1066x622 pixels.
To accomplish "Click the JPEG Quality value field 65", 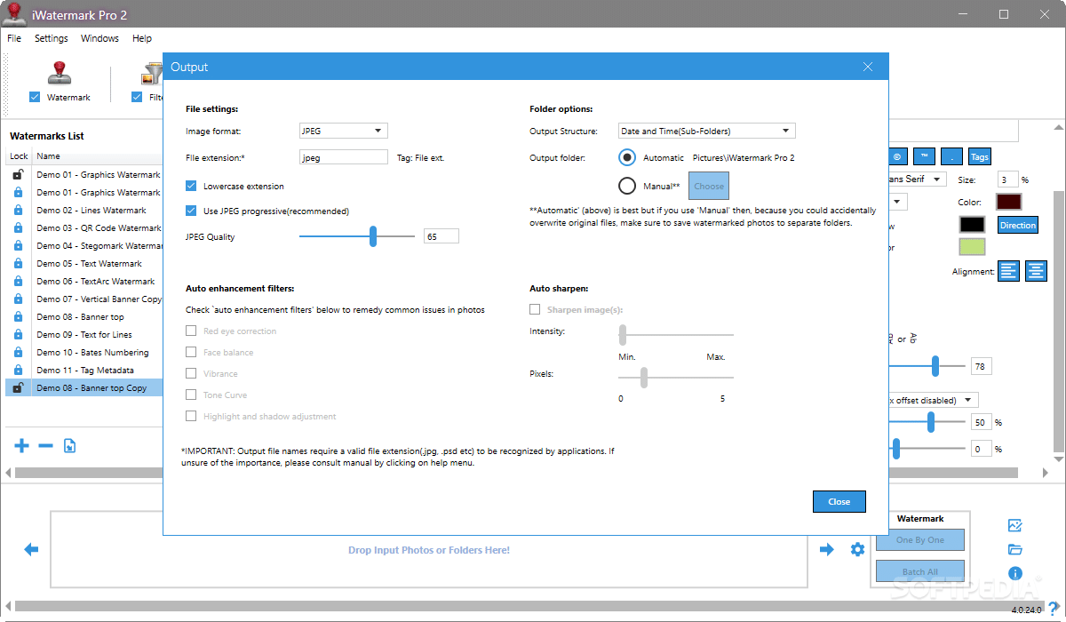I will [442, 236].
